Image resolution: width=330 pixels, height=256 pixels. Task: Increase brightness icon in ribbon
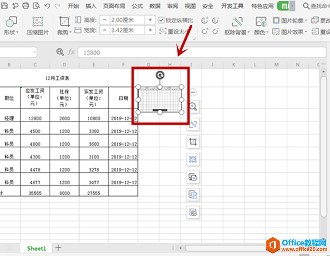click(204, 20)
